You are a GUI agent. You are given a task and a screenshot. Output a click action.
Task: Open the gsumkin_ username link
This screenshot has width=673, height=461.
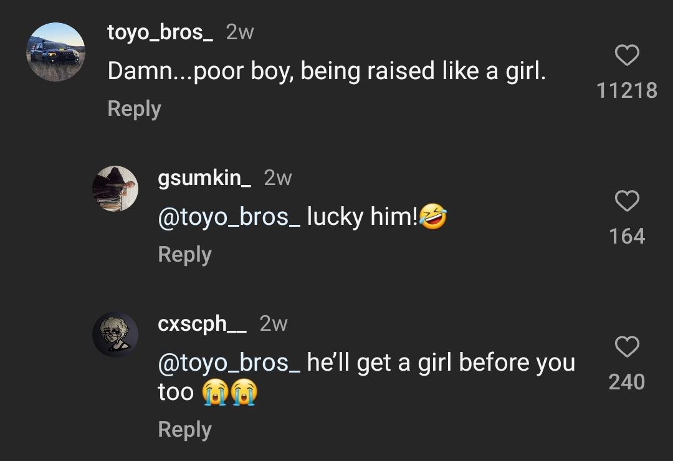point(204,178)
